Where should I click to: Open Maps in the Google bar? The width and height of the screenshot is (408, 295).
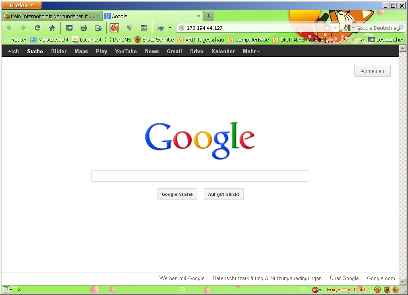click(x=81, y=51)
